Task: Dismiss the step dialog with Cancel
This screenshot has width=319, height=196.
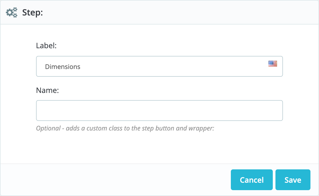Action: [x=252, y=180]
